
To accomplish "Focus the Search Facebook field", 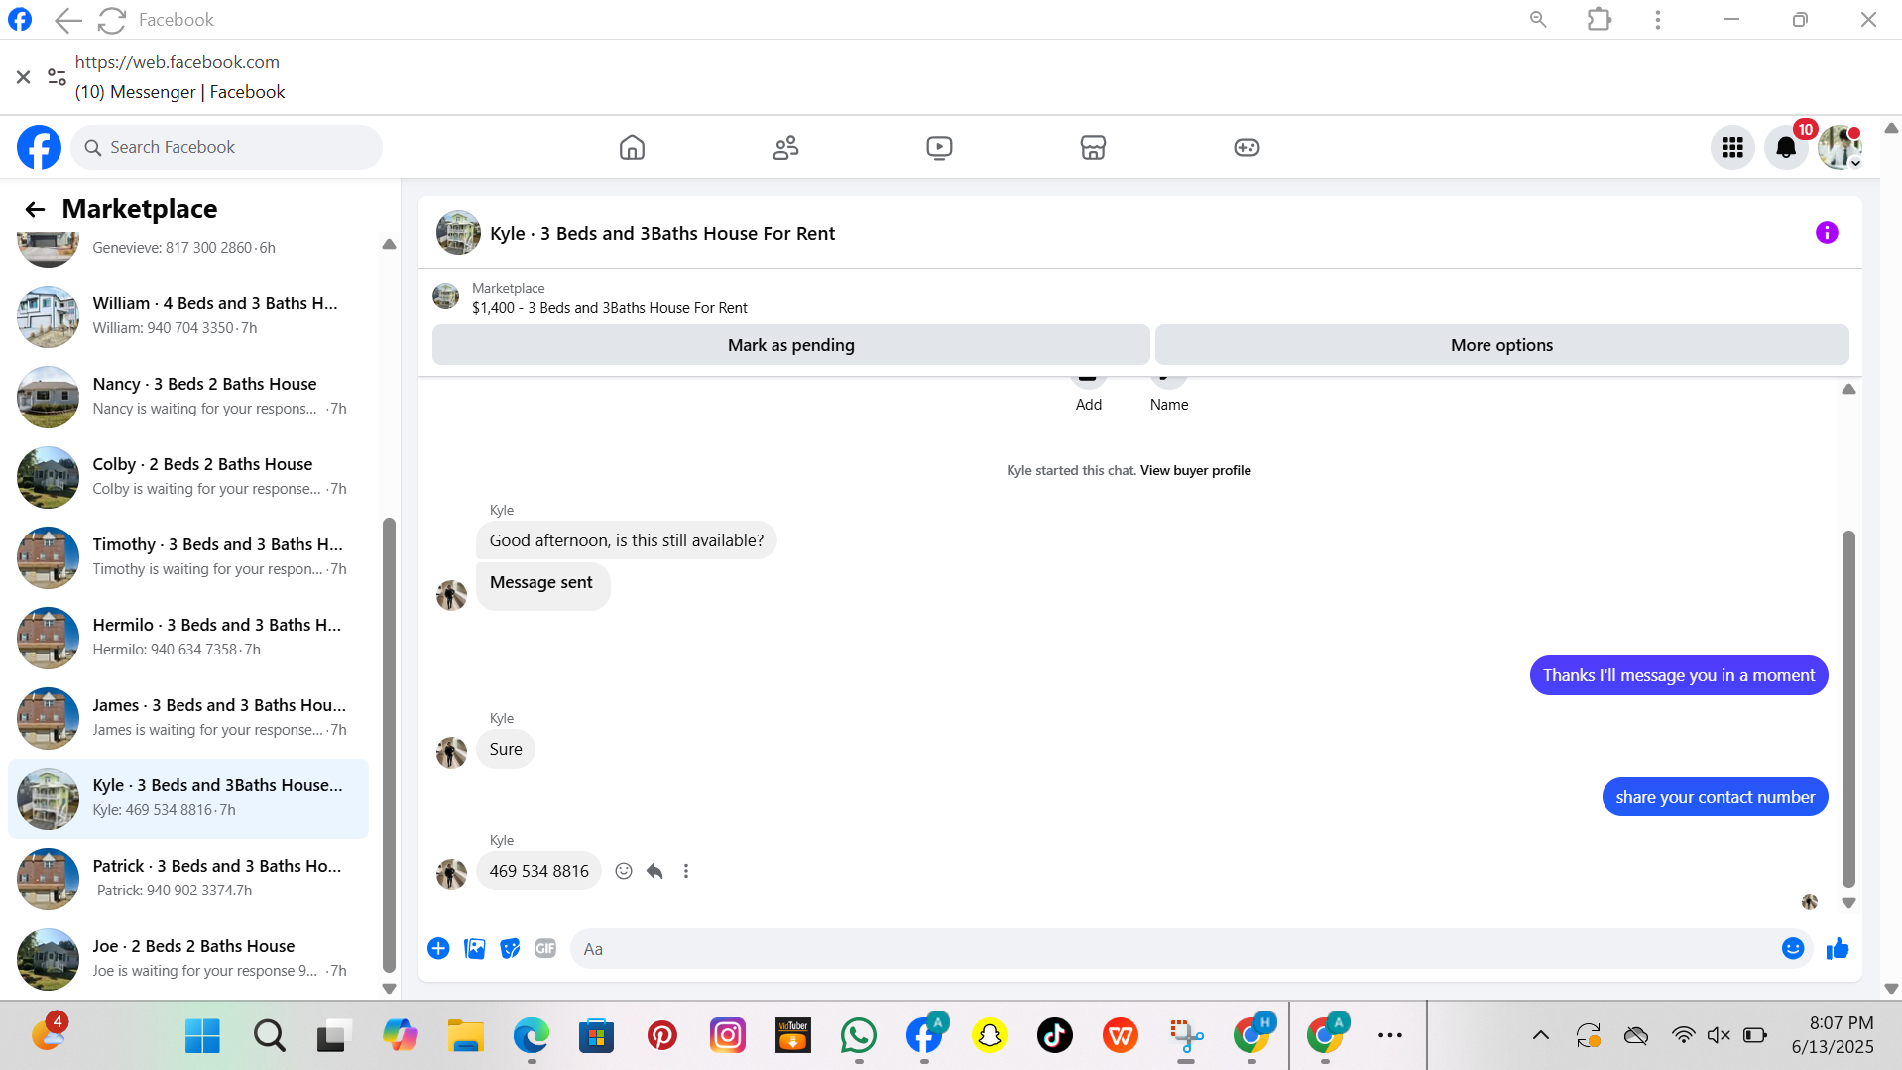I will [226, 147].
